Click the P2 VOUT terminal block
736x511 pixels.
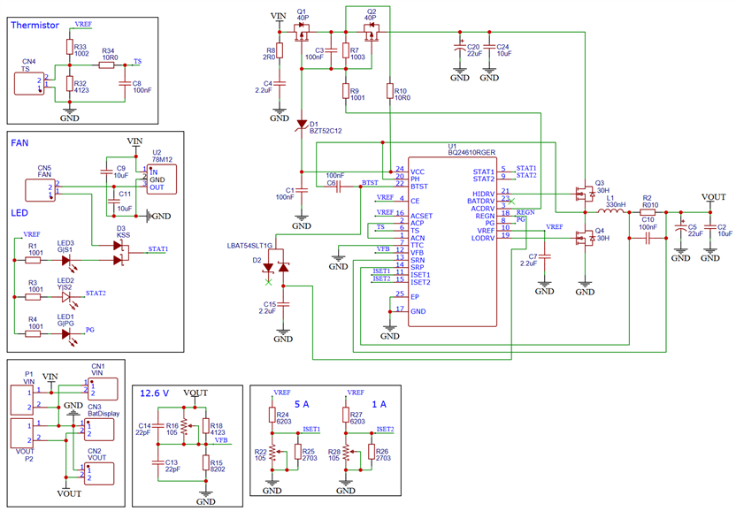22,432
